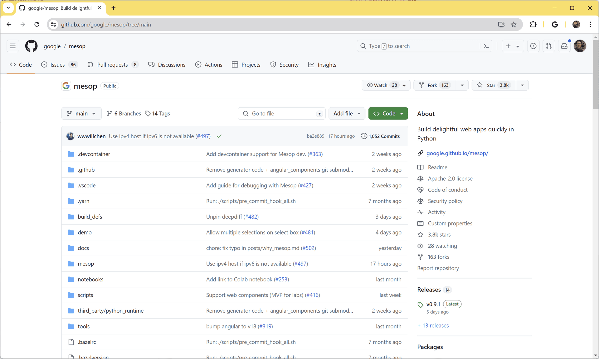View 14 Tags link
Image resolution: width=599 pixels, height=359 pixels.
[x=158, y=113]
